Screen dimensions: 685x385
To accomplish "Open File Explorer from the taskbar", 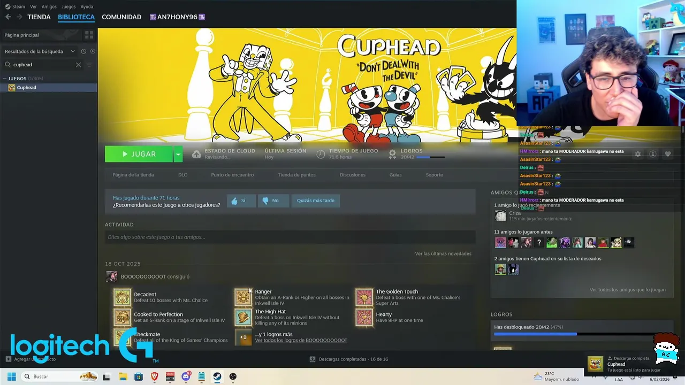I will click(x=123, y=376).
